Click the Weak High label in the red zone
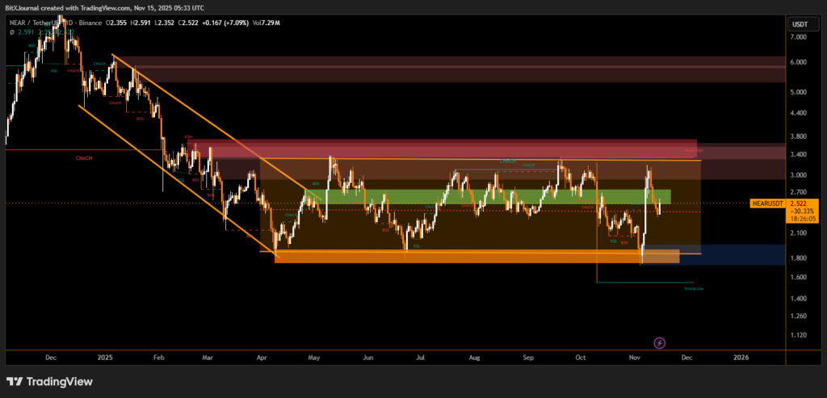The height and width of the screenshot is (398, 827). tap(692, 151)
